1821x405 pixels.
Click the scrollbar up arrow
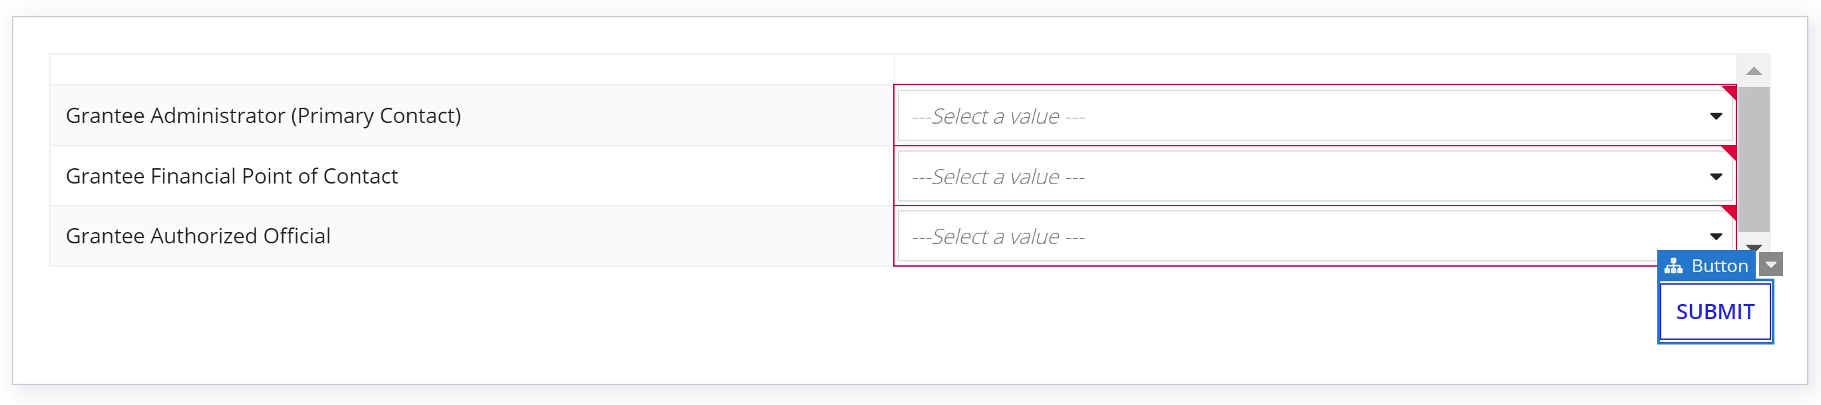[1754, 70]
